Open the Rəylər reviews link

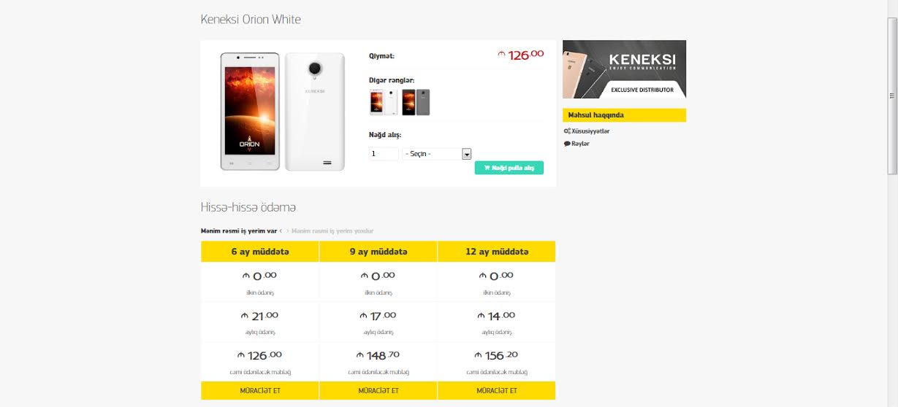(x=581, y=144)
